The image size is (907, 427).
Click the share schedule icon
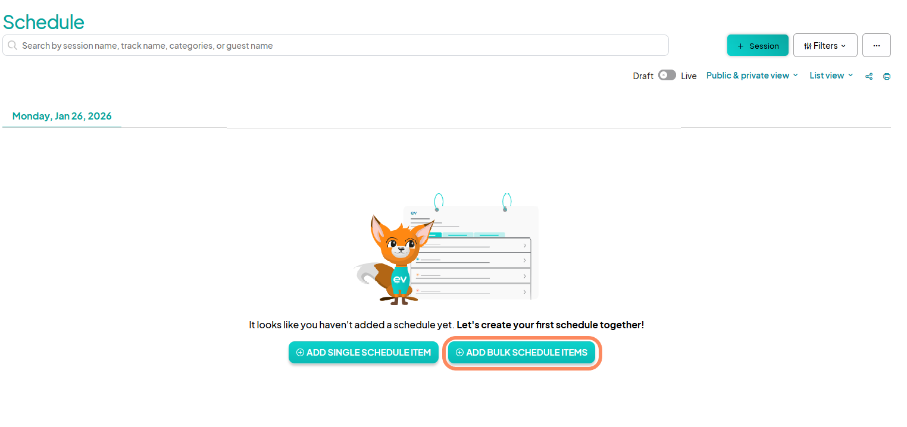tap(869, 76)
